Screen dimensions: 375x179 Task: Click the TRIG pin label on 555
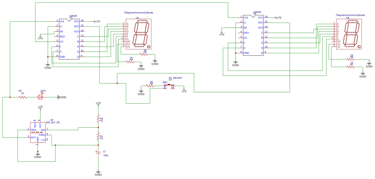tap(34, 130)
